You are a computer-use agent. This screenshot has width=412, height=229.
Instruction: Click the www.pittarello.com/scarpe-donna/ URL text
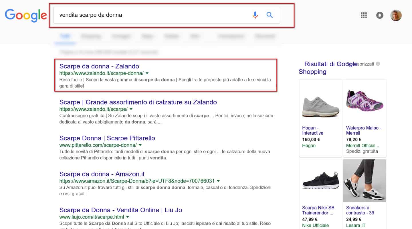(x=98, y=145)
